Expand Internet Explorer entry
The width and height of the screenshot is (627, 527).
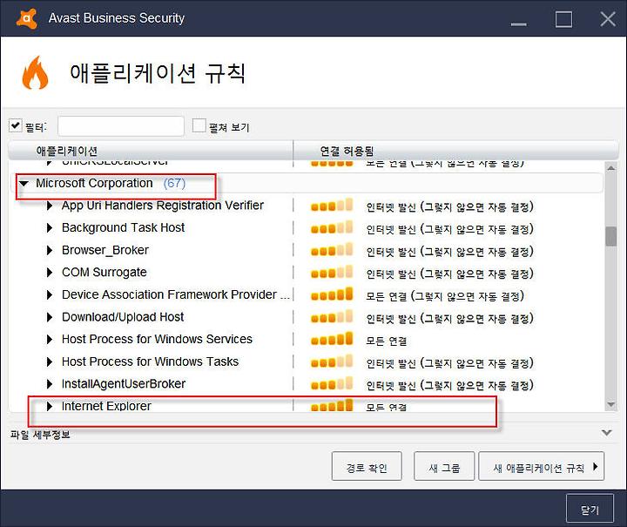[50, 406]
